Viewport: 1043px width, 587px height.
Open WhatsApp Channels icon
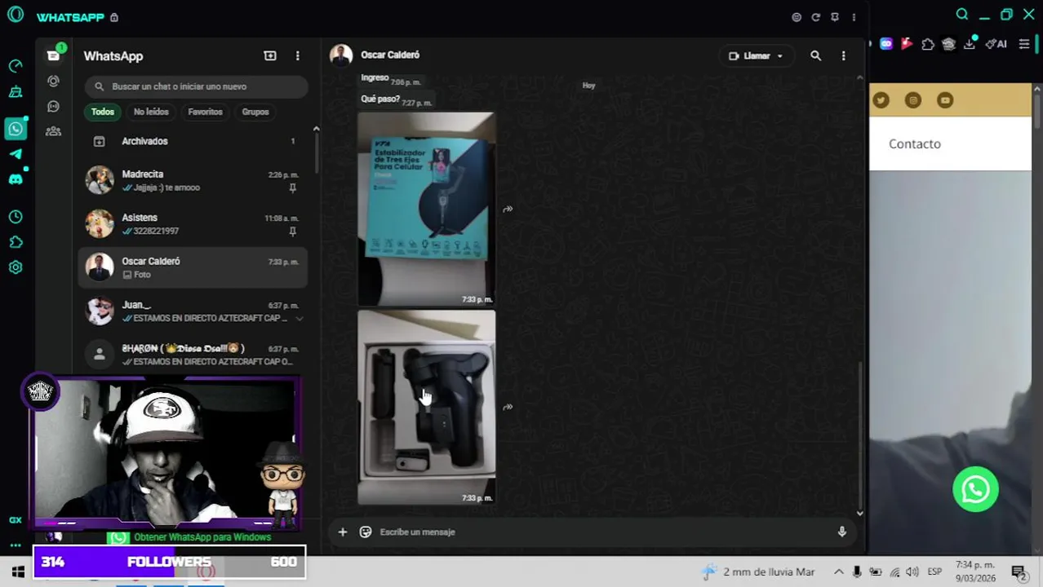pos(53,106)
